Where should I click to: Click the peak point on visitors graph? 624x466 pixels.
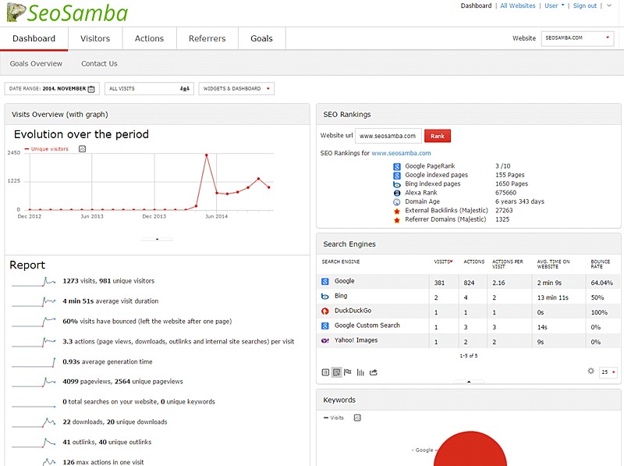pyautogui.click(x=207, y=155)
